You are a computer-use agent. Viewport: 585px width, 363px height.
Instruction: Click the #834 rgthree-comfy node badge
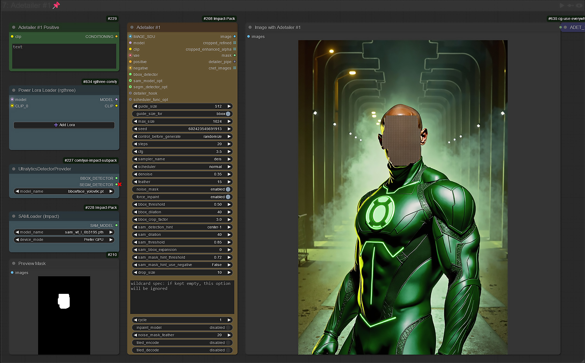click(100, 82)
